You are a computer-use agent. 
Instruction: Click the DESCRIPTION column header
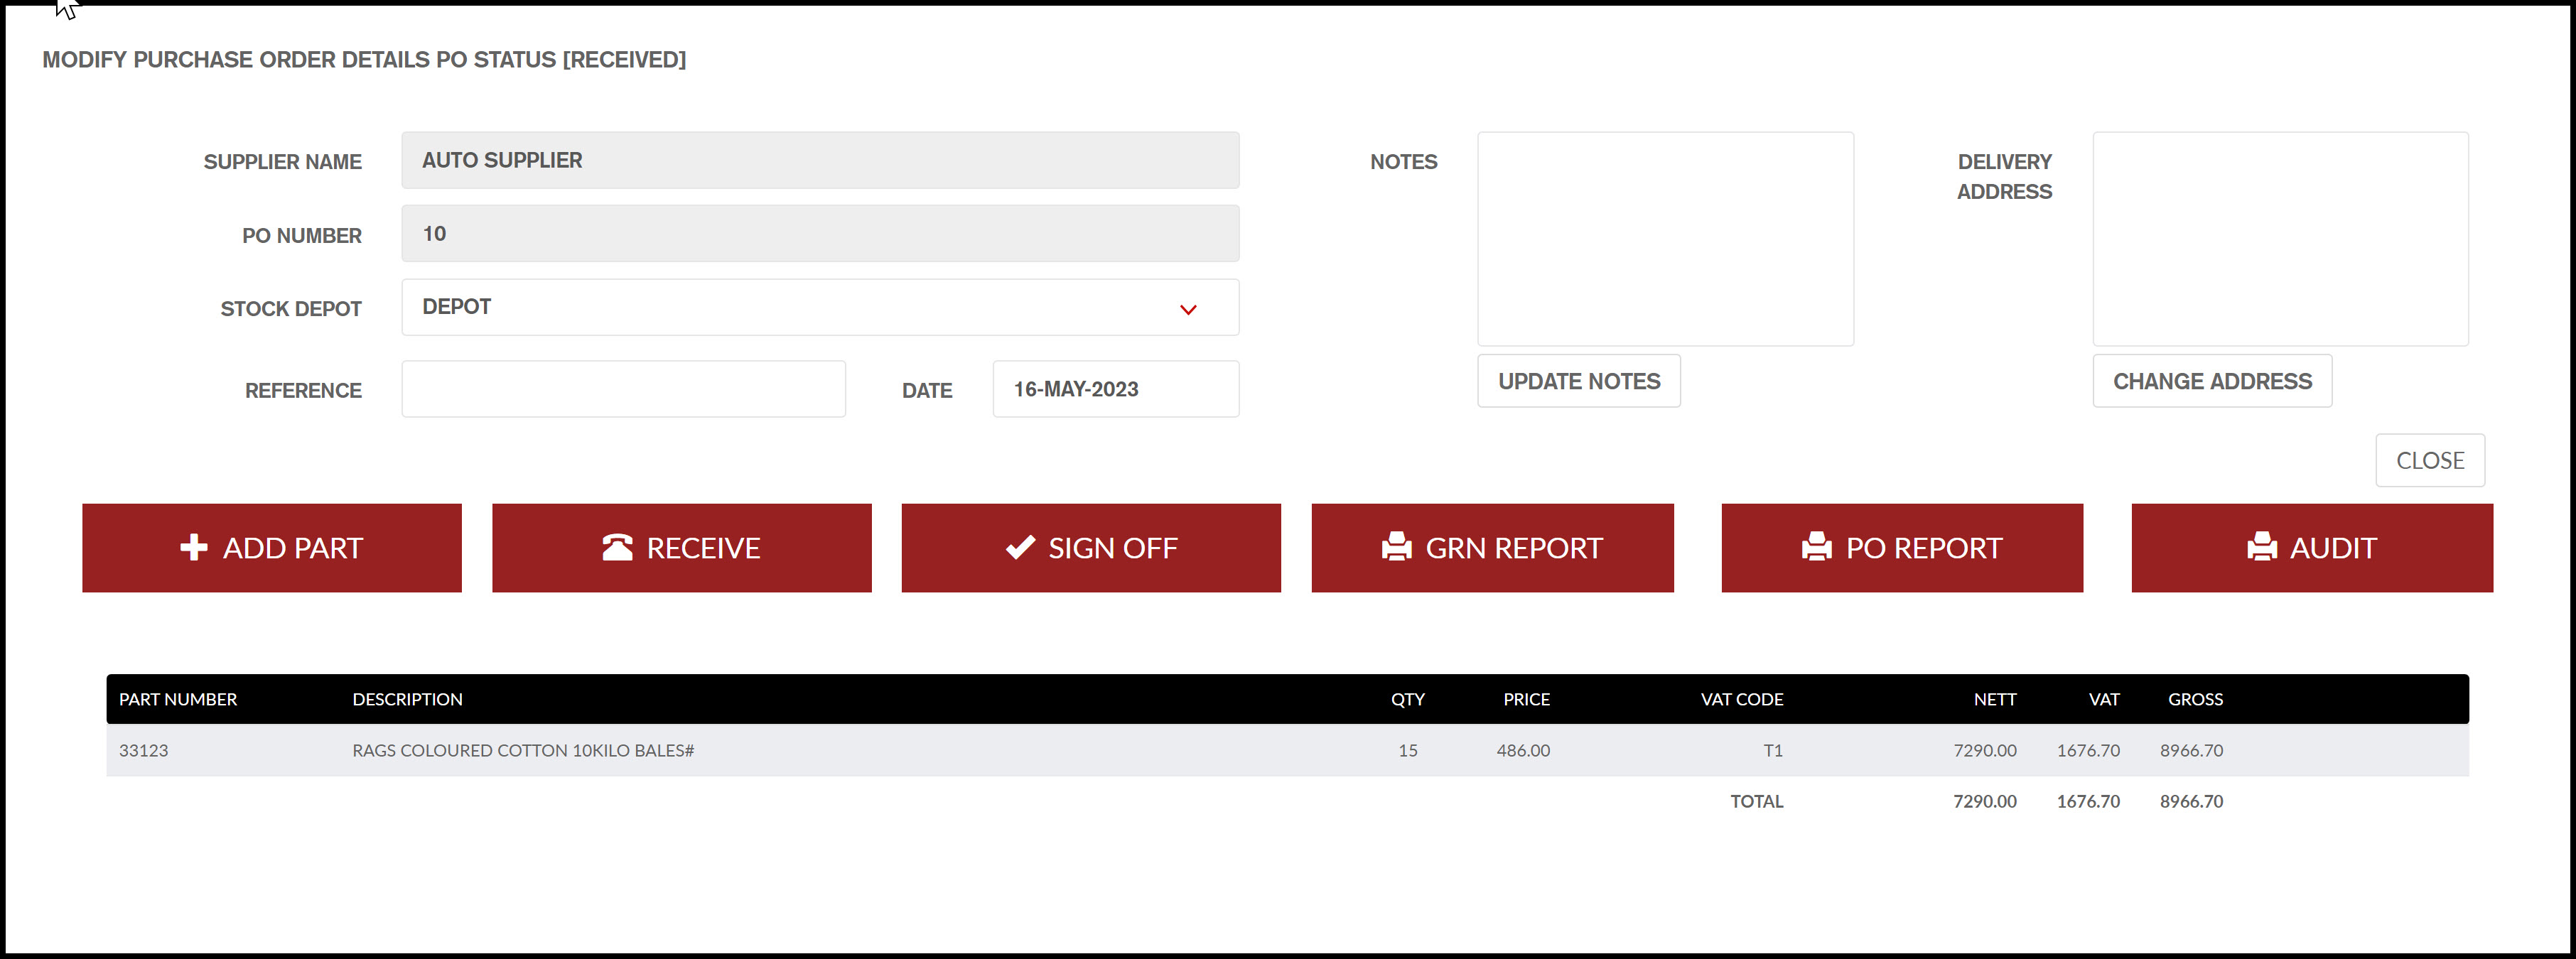coord(407,699)
